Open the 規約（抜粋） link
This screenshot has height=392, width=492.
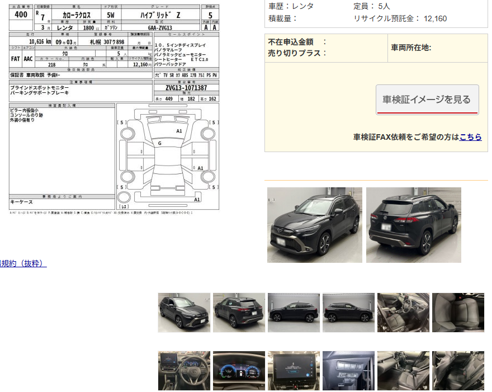point(22,263)
